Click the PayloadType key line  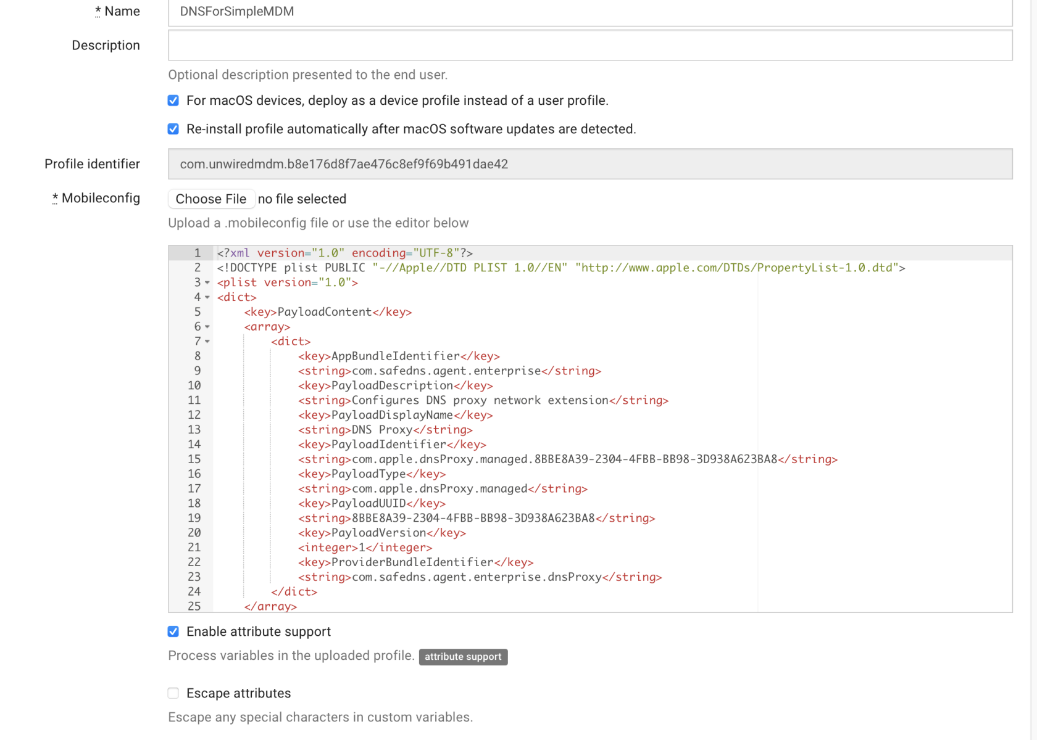[x=372, y=474]
